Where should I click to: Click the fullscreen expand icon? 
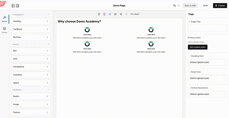point(115,14)
